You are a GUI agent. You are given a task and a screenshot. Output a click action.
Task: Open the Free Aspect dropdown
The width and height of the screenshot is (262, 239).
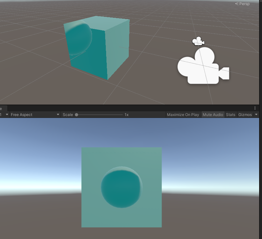pos(35,115)
